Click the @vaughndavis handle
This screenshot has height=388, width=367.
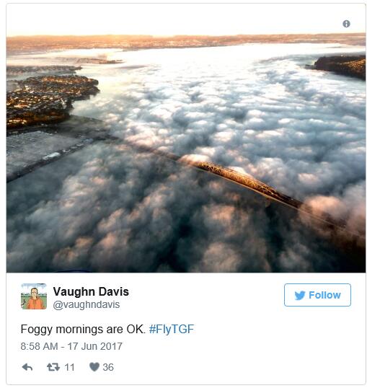point(87,304)
